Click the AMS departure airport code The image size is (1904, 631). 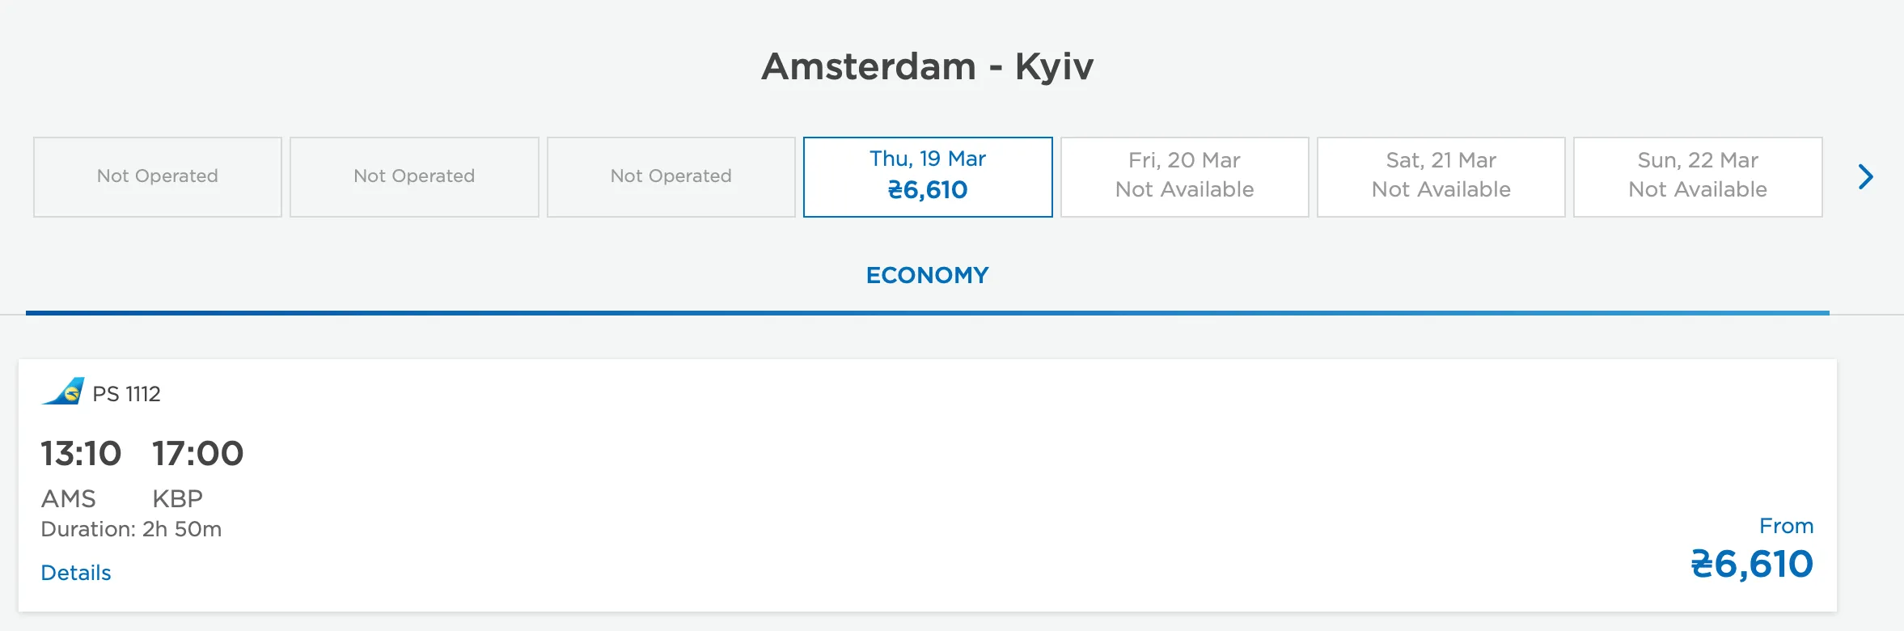click(x=69, y=498)
